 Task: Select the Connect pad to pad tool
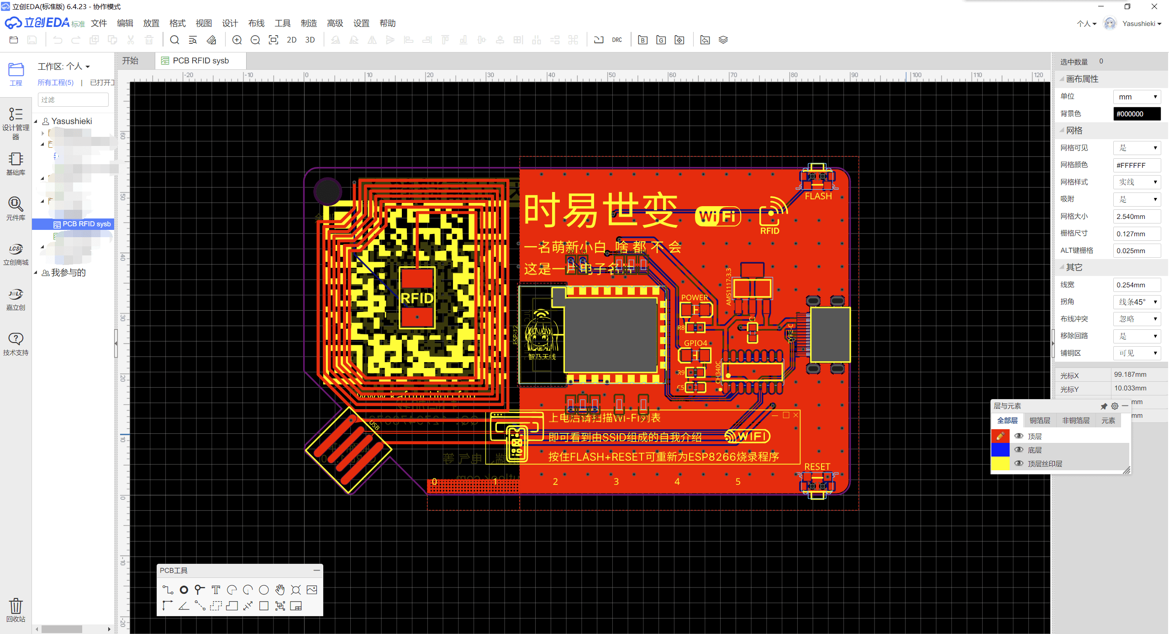(x=200, y=606)
